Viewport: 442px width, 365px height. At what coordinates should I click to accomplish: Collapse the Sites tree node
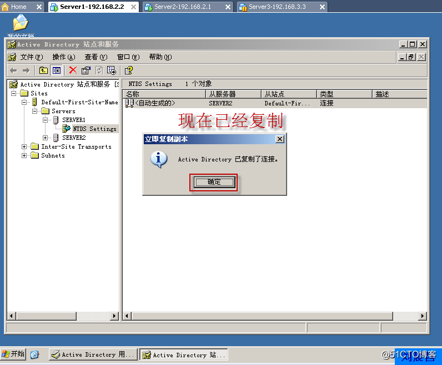click(13, 93)
